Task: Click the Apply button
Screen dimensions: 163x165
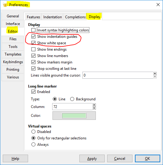Action: (x=92, y=159)
